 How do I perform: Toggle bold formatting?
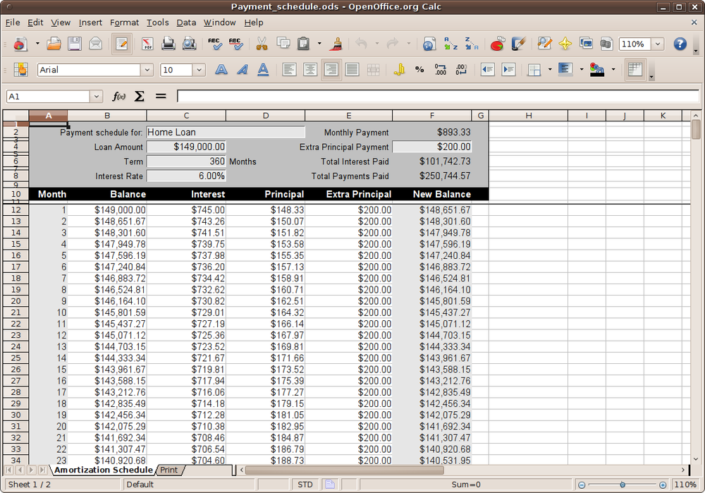click(221, 69)
